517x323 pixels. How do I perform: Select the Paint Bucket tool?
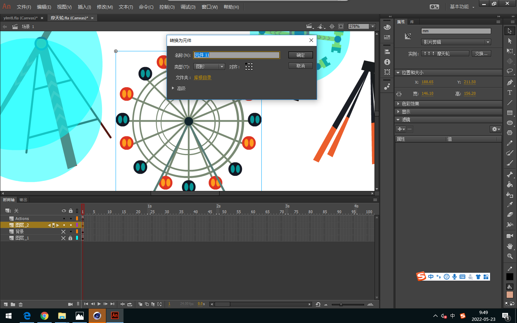[509, 184]
